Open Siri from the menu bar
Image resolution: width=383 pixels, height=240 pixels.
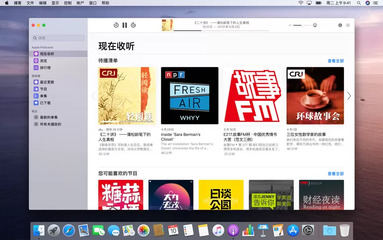pos(368,3)
